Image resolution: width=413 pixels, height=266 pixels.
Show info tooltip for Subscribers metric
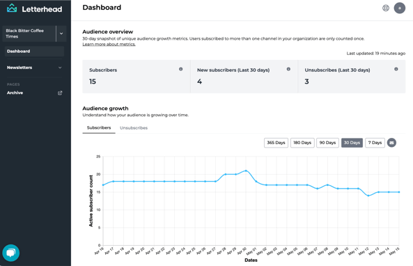pos(180,69)
